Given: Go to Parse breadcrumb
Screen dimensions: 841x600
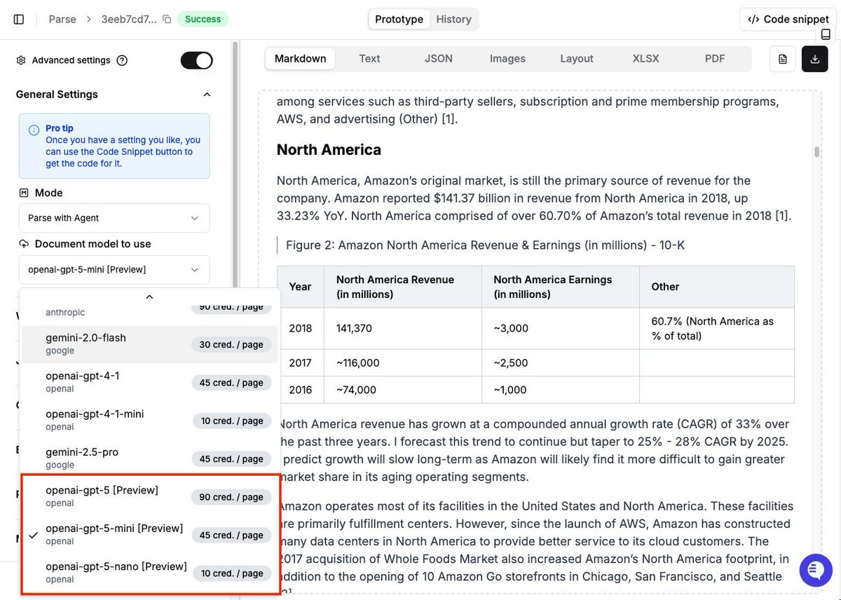Looking at the screenshot, I should (x=62, y=19).
